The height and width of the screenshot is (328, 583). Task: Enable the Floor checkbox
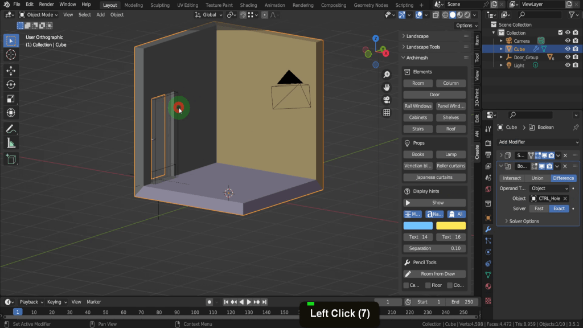(428, 285)
